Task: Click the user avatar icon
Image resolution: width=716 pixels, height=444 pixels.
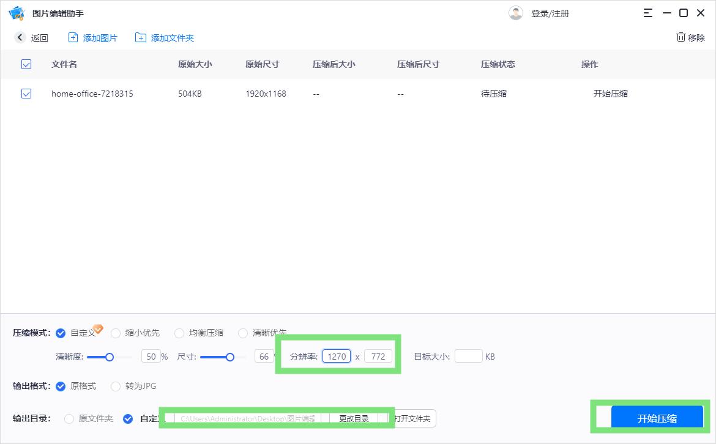Action: point(516,13)
